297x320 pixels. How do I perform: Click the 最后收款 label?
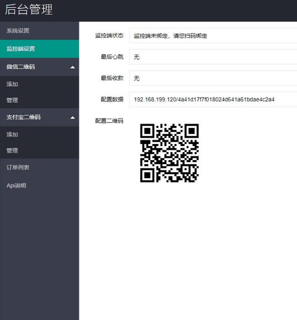(x=112, y=78)
